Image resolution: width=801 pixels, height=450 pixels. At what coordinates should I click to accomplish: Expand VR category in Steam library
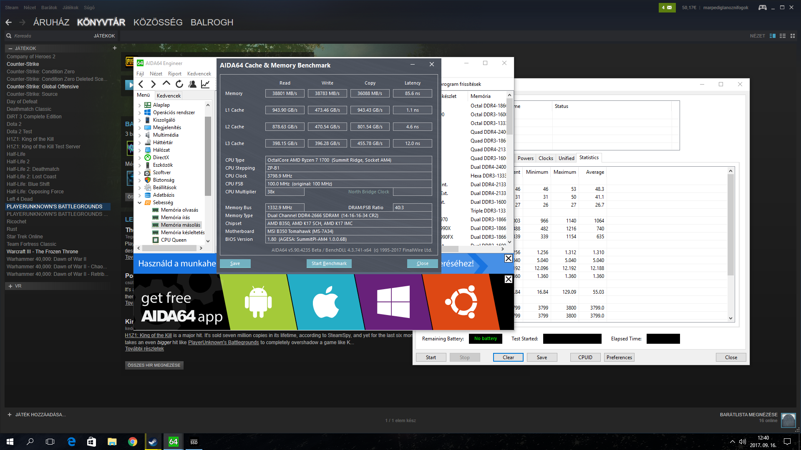click(10, 286)
